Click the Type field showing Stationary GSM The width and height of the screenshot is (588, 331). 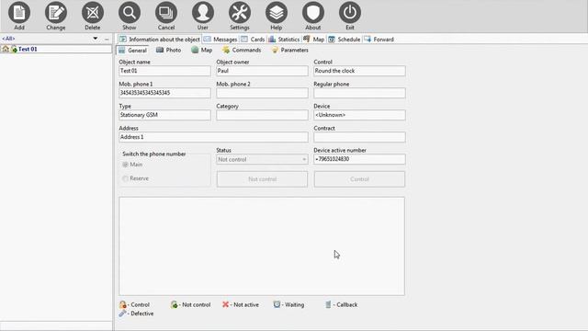(x=164, y=115)
